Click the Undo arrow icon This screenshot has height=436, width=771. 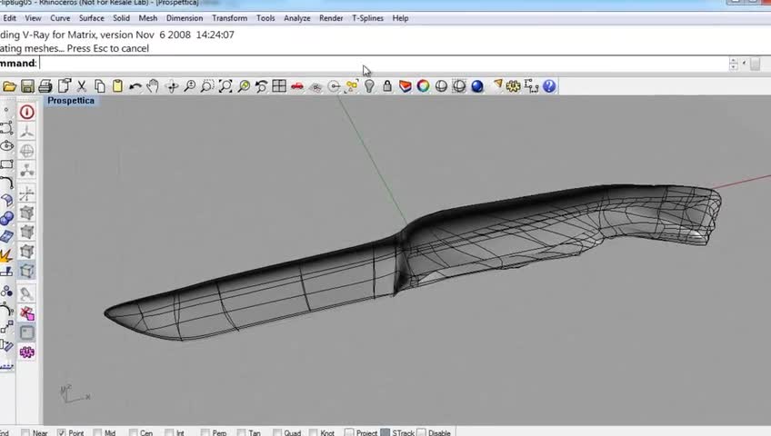pos(135,86)
